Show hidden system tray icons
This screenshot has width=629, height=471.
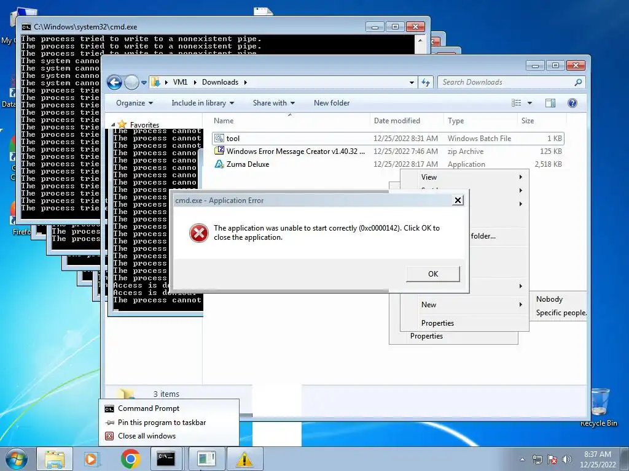click(522, 459)
